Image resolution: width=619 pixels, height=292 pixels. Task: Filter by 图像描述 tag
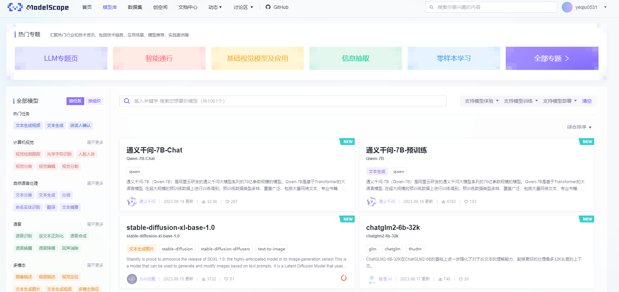[24, 277]
